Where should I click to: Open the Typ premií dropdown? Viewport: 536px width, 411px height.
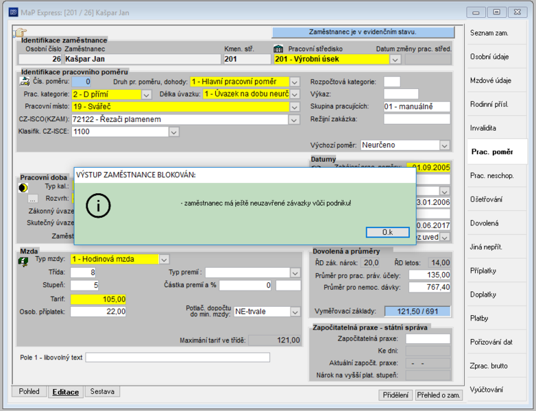[295, 273]
